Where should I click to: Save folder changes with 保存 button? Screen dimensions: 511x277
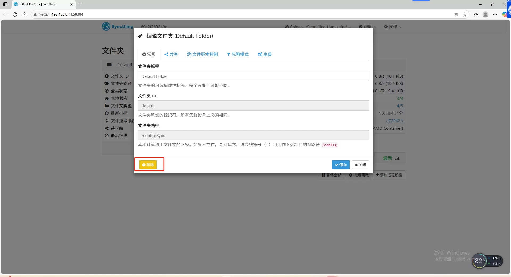tap(341, 165)
